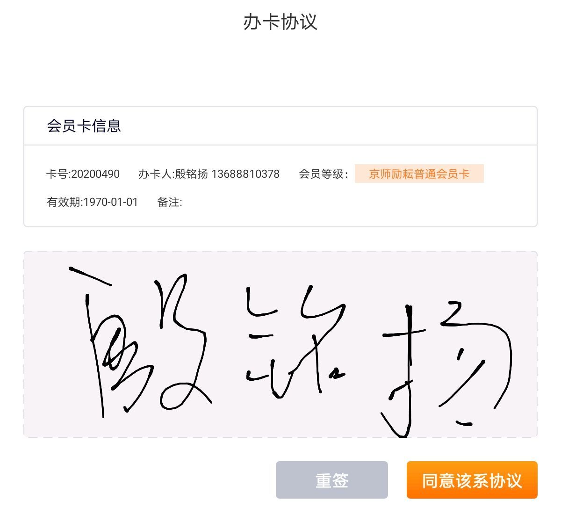Click the printed applicant name 殷铭扬
The height and width of the screenshot is (522, 561).
tap(191, 174)
